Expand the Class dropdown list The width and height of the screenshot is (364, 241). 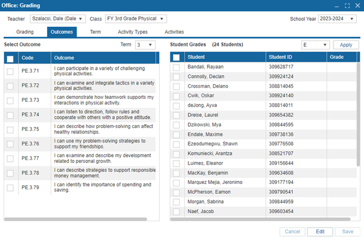point(135,19)
